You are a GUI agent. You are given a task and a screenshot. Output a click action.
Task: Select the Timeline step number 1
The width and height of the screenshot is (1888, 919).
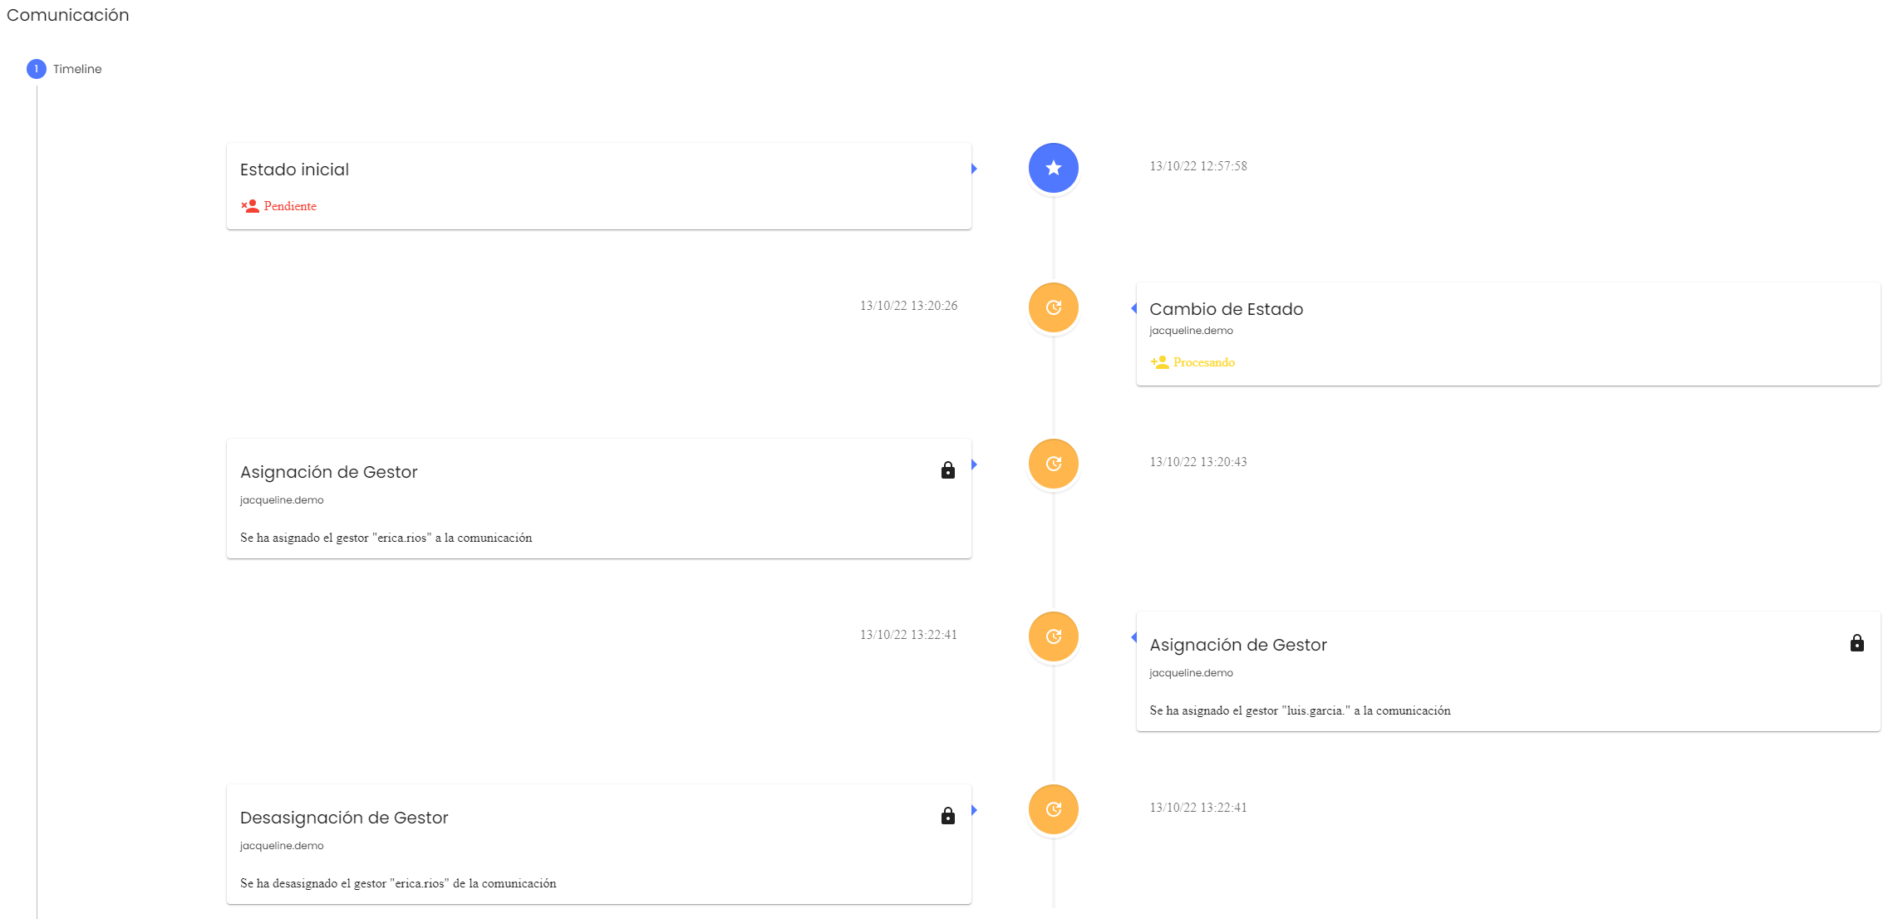[x=37, y=69]
